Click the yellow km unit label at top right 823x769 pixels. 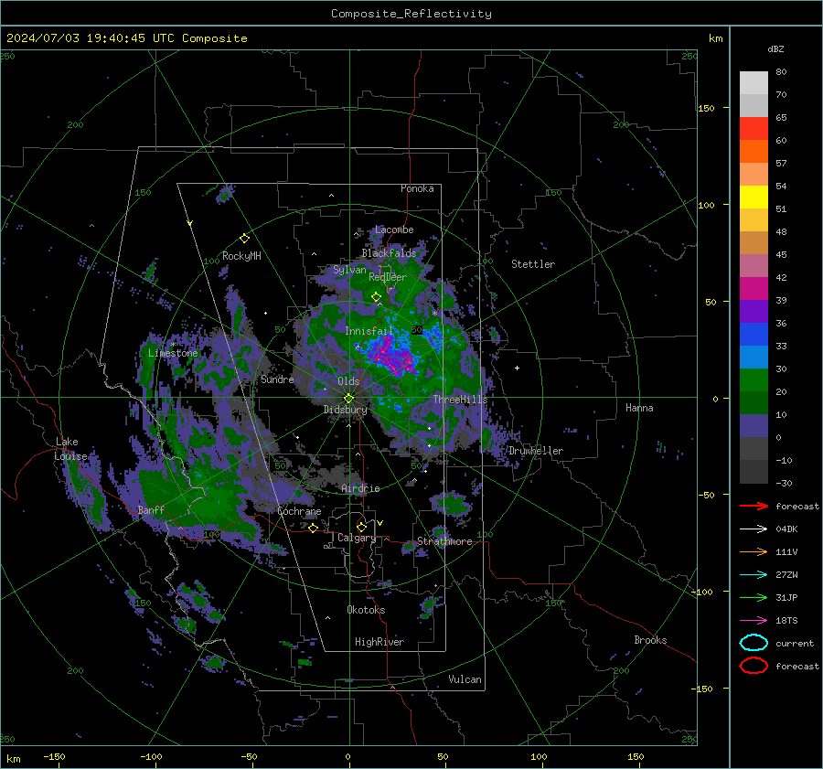(715, 38)
